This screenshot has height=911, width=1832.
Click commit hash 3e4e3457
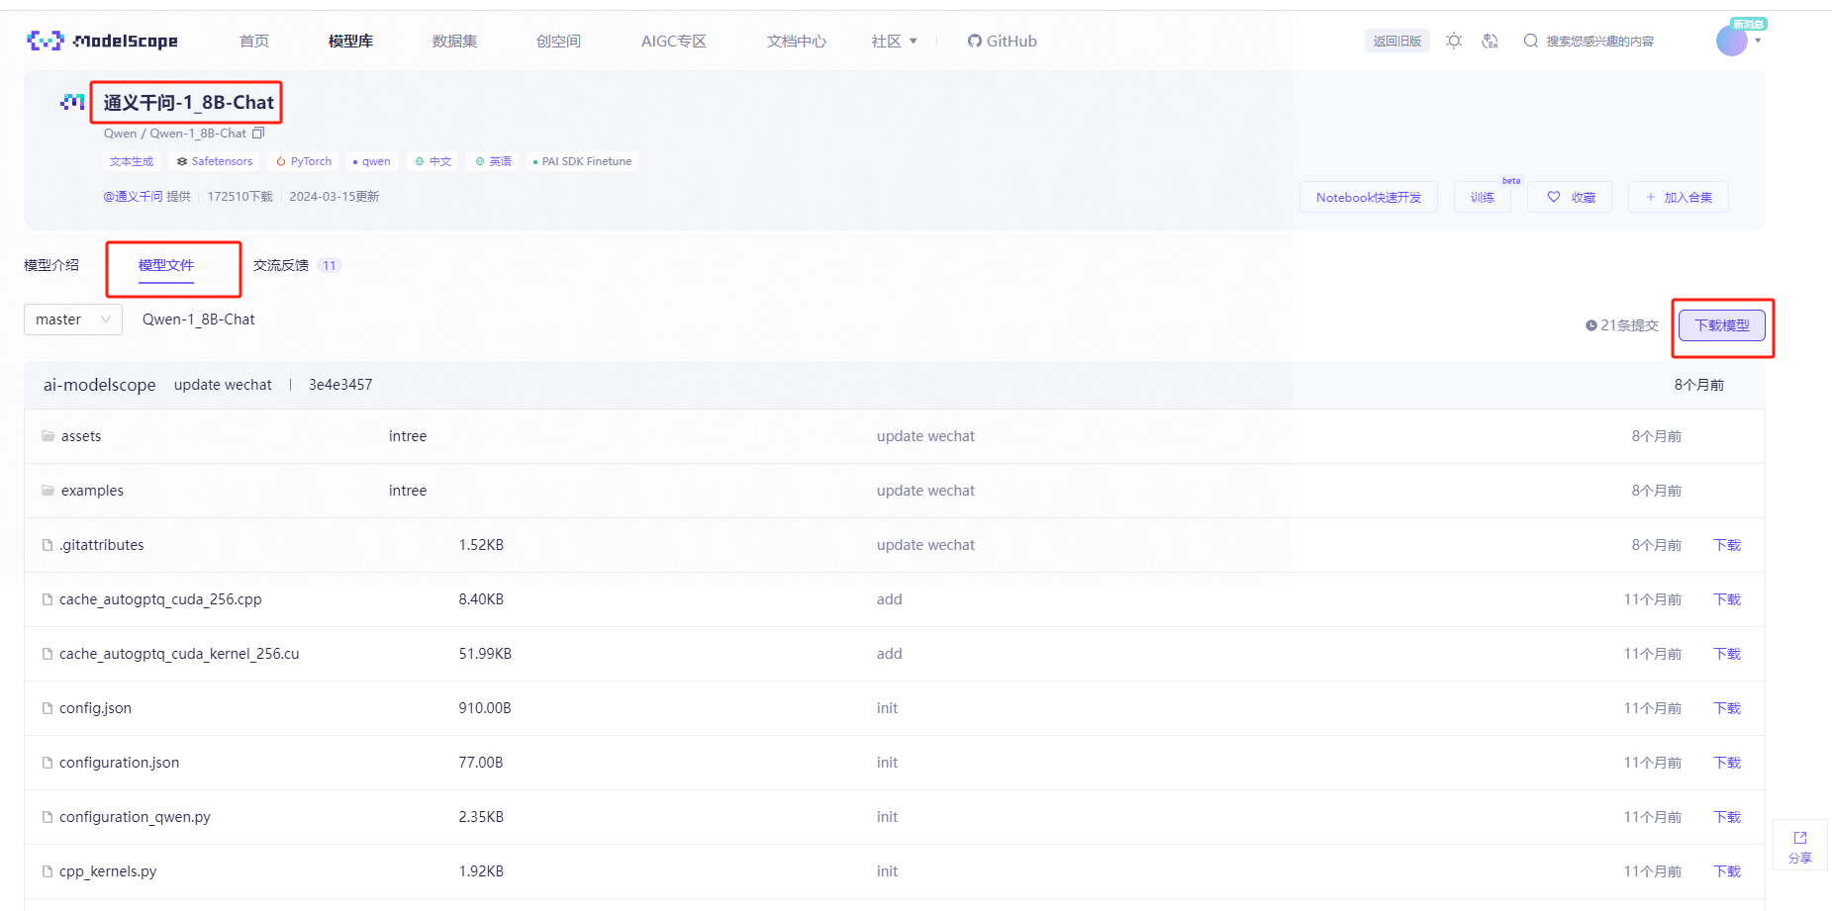[340, 385]
